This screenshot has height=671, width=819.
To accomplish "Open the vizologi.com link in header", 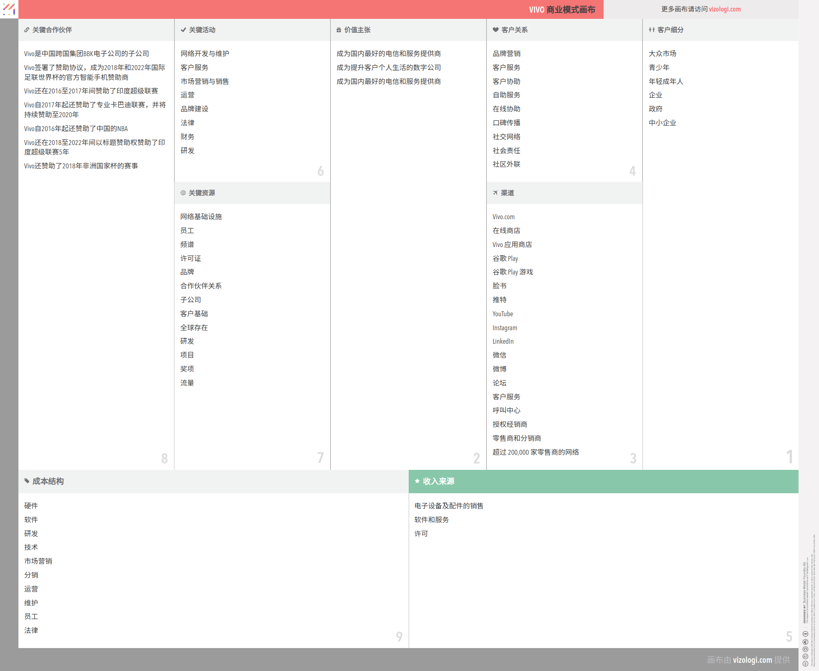I will point(724,9).
